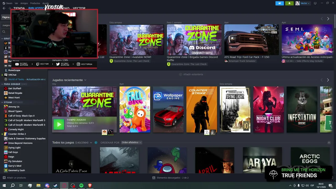Click the Get Stuffed! game icon

click(x=6, y=88)
